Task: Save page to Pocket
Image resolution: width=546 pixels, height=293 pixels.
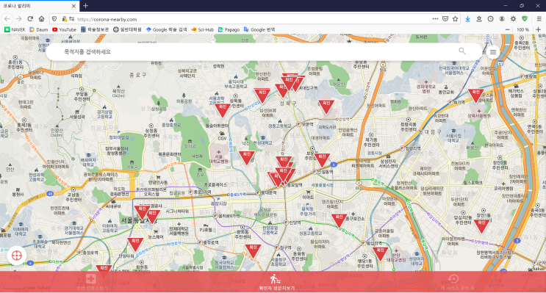Action: point(445,19)
